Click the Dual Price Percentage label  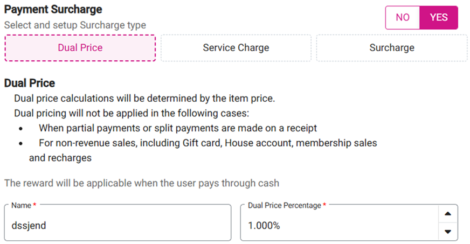284,206
